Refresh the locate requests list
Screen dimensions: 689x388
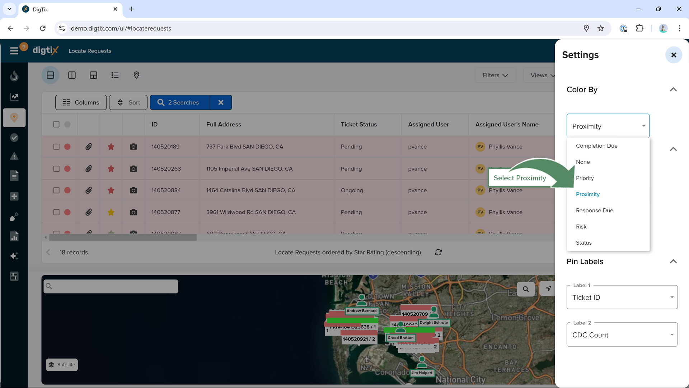pos(438,252)
